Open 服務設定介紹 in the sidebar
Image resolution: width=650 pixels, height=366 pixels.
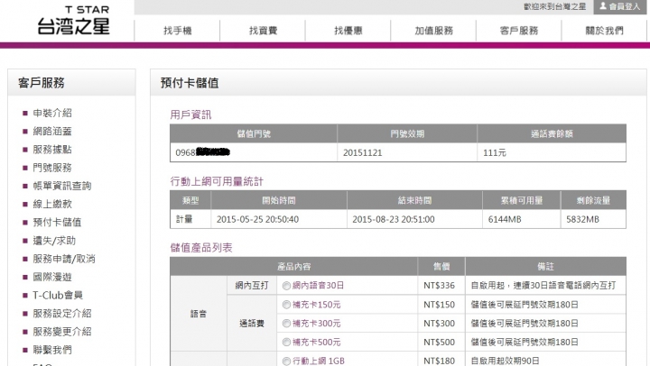[x=62, y=314]
